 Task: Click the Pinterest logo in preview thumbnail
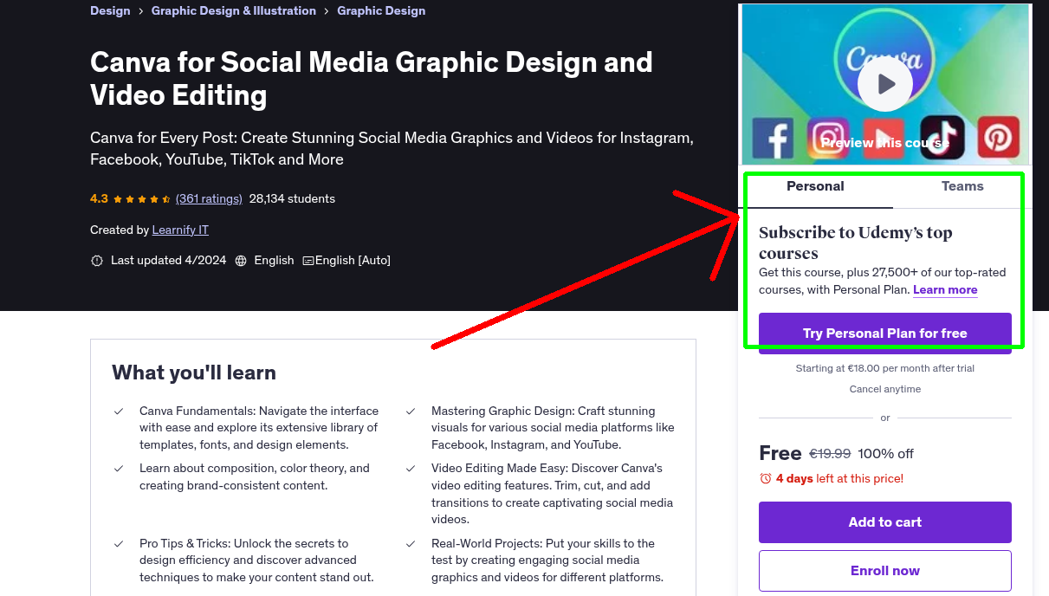998,138
